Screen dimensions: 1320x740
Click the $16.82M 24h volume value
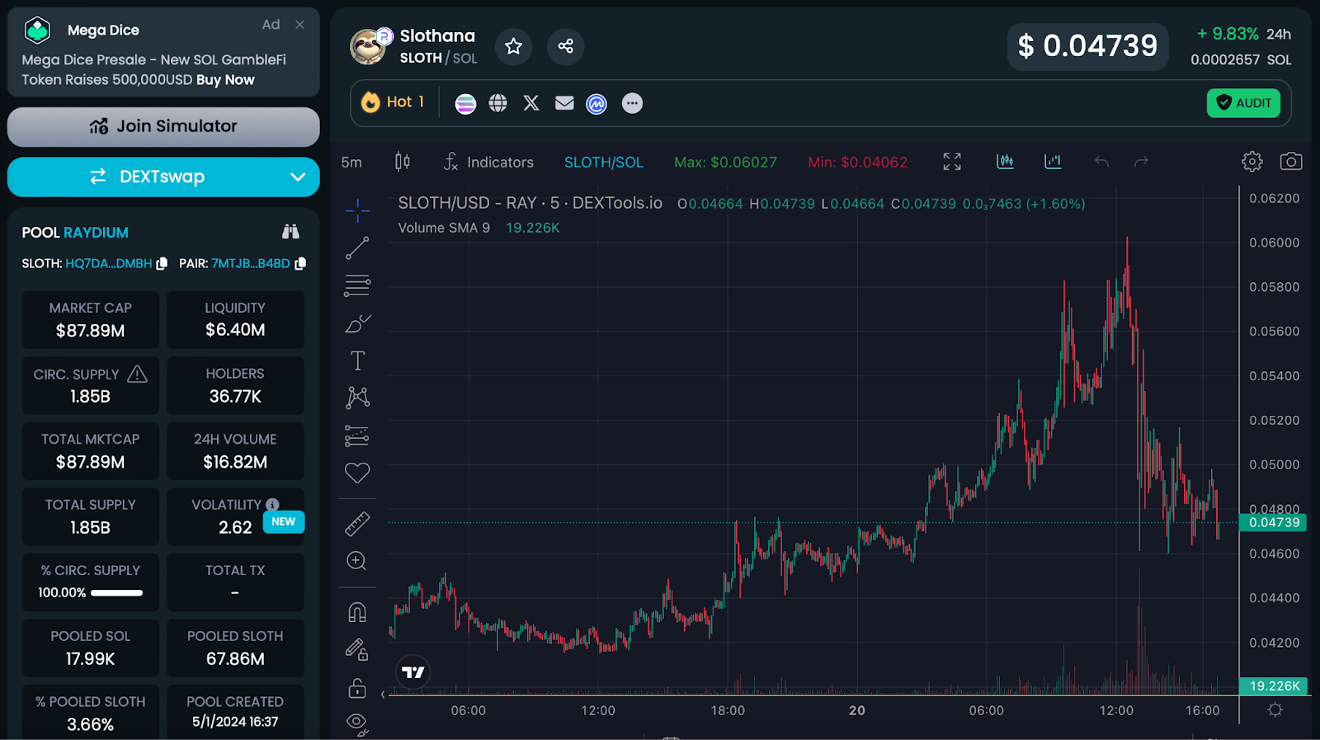click(235, 462)
